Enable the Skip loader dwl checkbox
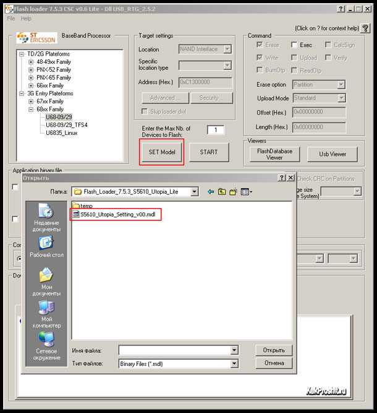This screenshot has height=413, width=377. (x=145, y=111)
